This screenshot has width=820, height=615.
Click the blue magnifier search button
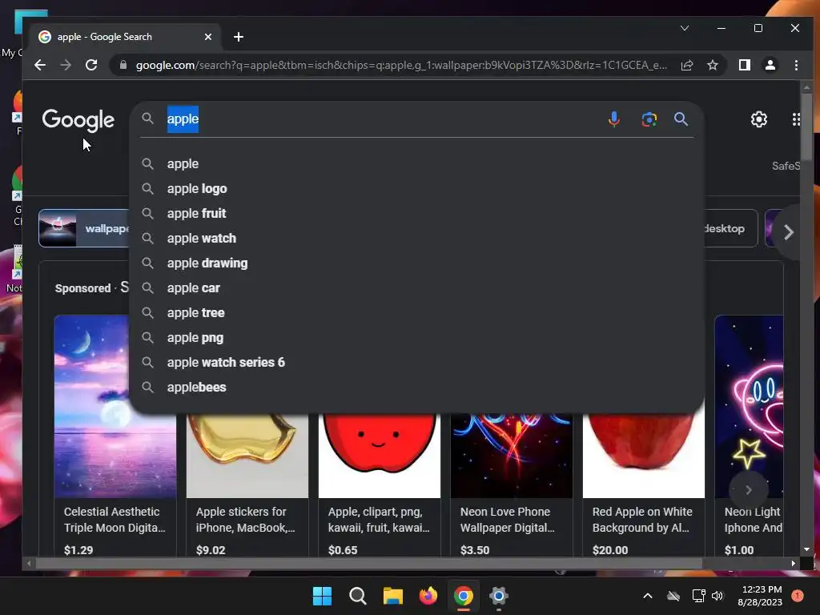(x=681, y=119)
